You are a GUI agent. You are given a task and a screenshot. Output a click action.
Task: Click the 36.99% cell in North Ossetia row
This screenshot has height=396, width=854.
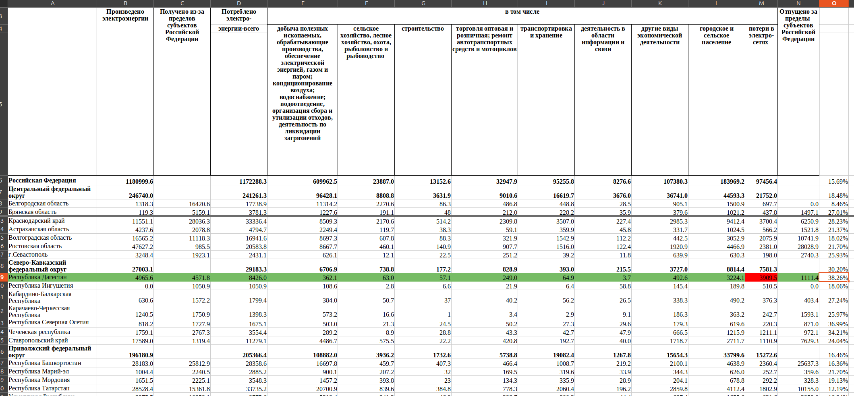pyautogui.click(x=834, y=324)
